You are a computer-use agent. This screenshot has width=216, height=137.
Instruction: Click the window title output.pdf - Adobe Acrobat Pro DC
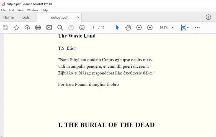(30, 4)
